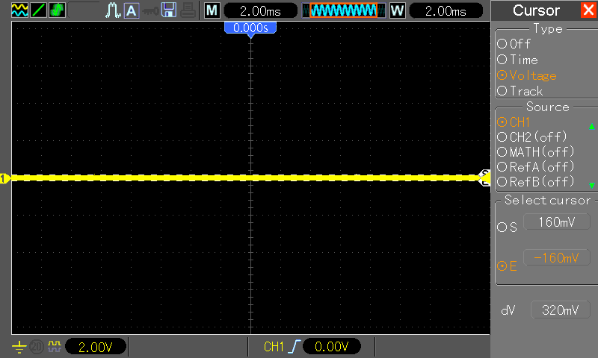The height and width of the screenshot is (358, 598).
Task: Click the source list down arrow
Action: tap(591, 185)
